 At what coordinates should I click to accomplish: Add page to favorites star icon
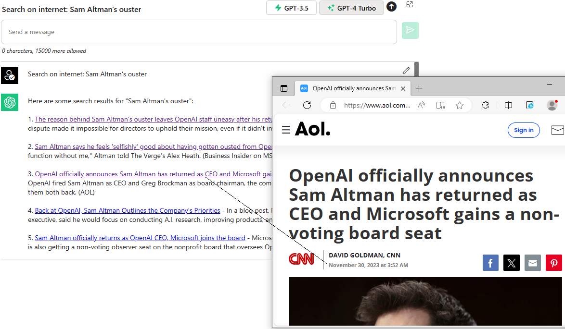click(460, 105)
